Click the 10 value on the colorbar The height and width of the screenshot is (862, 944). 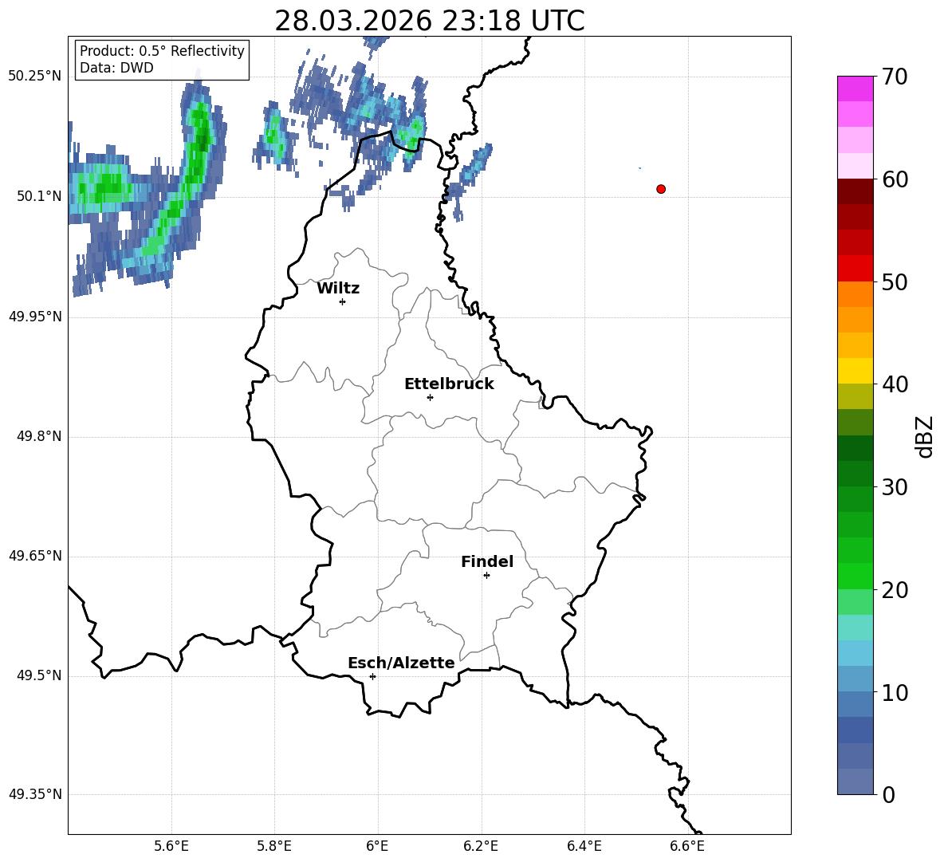click(x=895, y=692)
